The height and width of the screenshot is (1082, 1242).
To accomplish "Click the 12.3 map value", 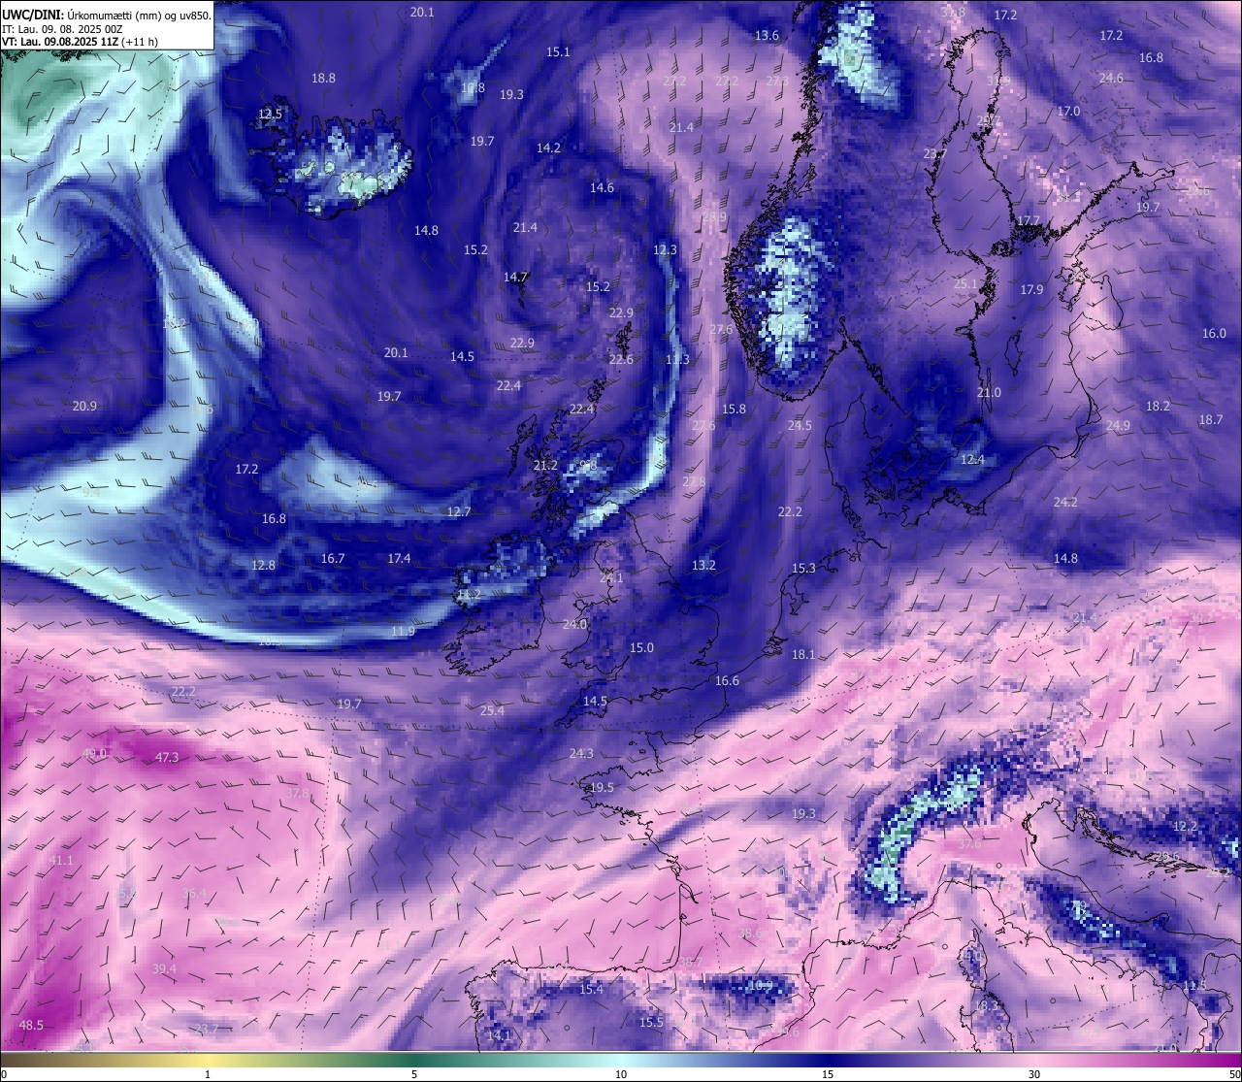I will pyautogui.click(x=665, y=249).
